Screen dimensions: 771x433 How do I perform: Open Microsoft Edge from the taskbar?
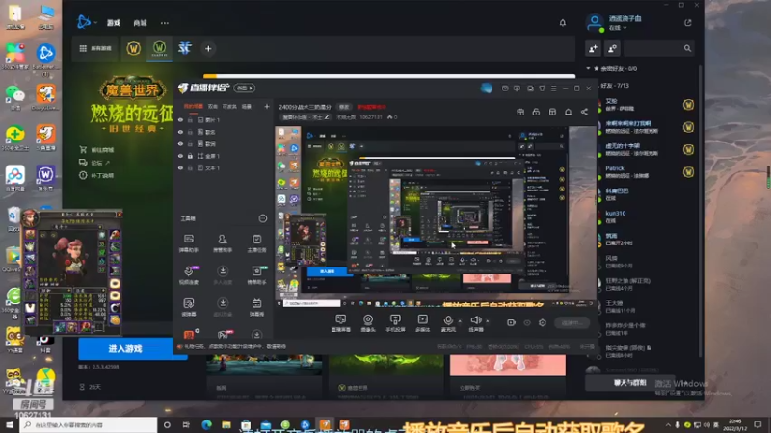coord(206,424)
